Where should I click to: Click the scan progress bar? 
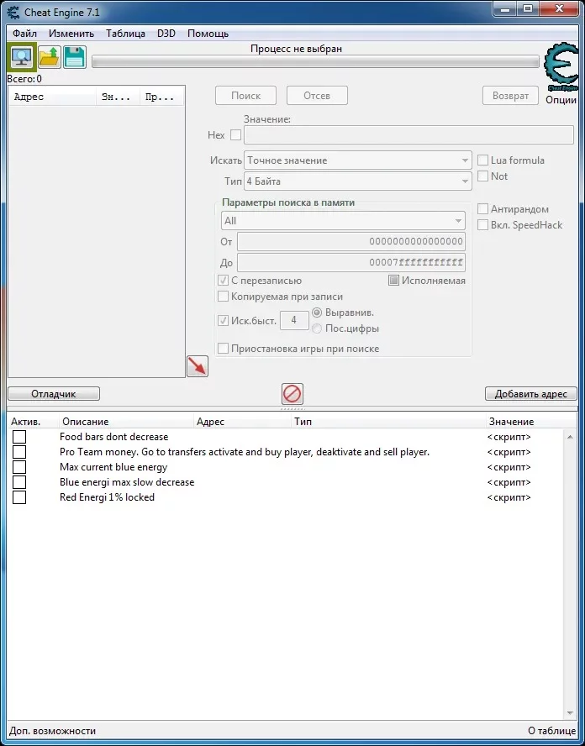(x=315, y=62)
